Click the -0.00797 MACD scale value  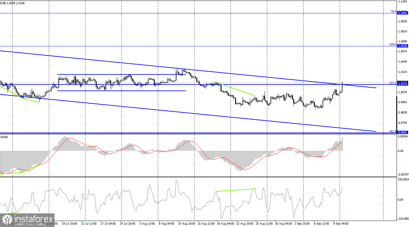[403, 175]
